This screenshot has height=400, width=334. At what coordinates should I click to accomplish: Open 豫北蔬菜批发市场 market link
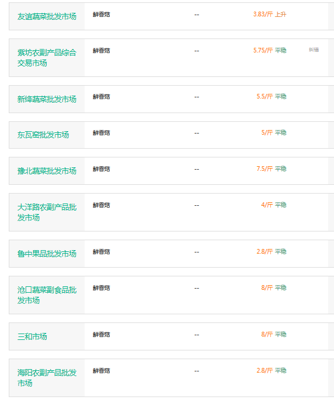click(47, 171)
